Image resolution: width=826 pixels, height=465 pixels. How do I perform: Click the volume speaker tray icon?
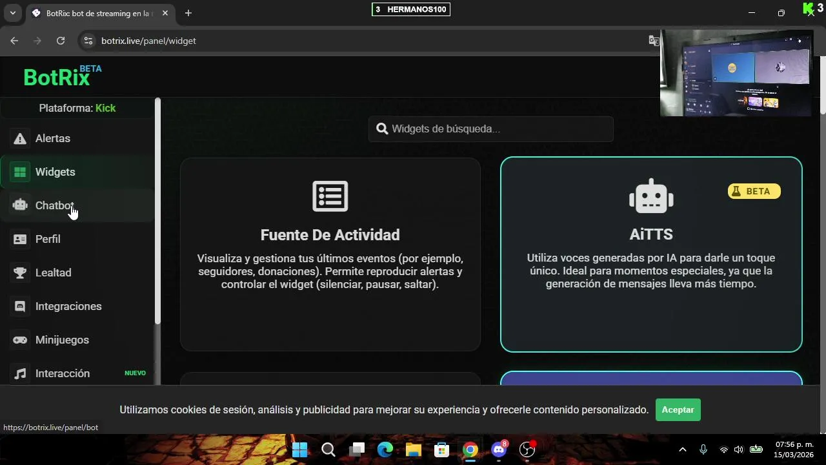(x=739, y=449)
